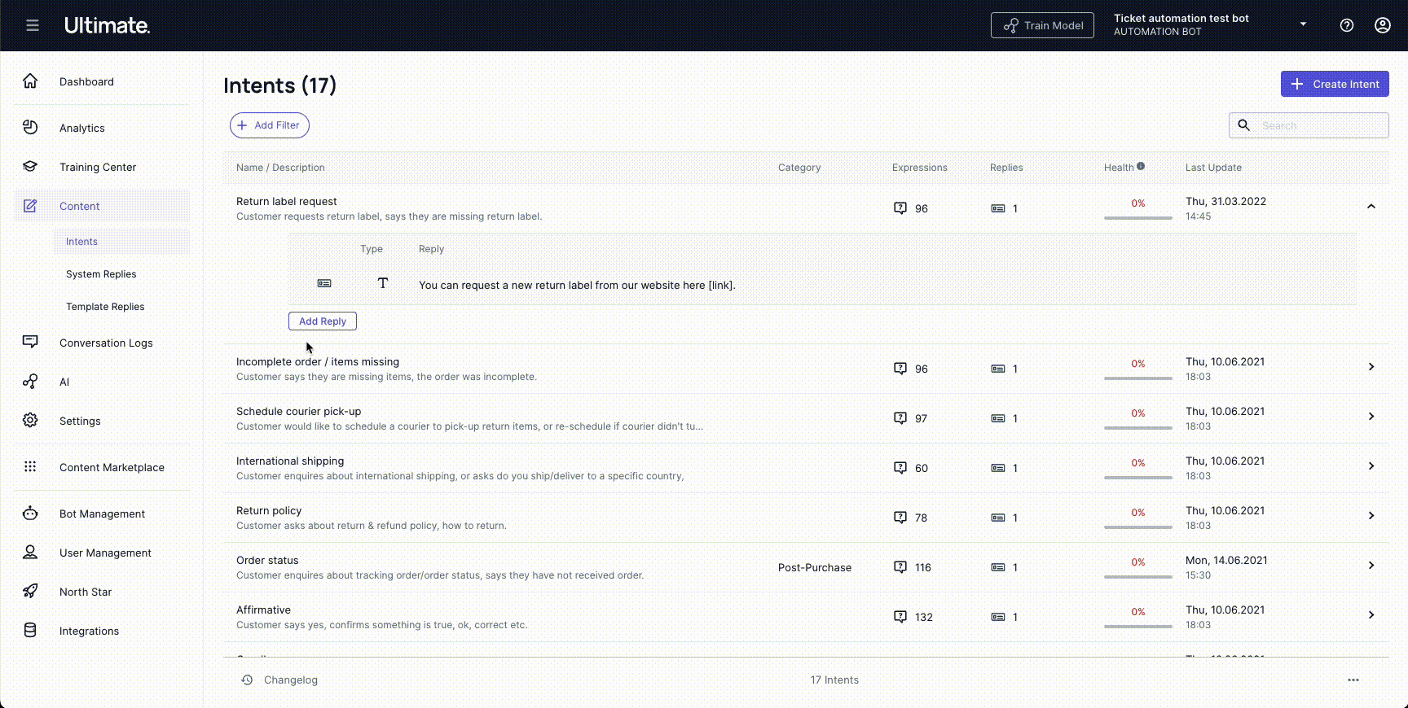
Task: Click the health bar for Return policy
Action: [1137, 527]
